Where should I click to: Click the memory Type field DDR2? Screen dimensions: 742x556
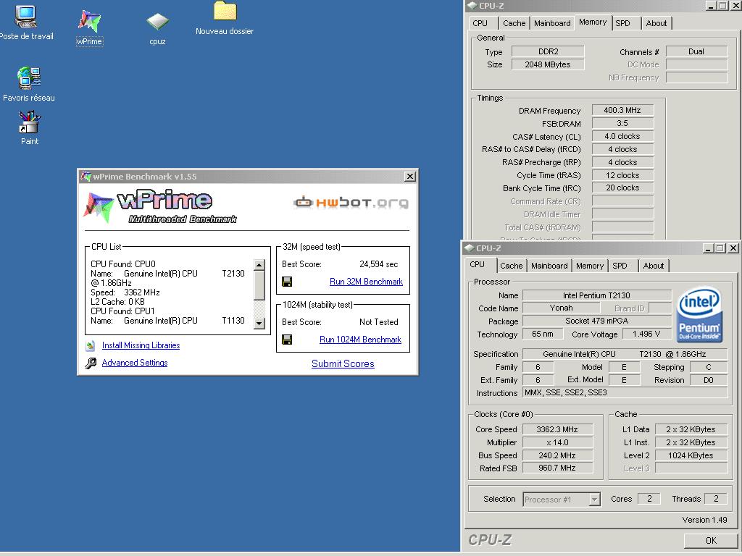pos(548,51)
